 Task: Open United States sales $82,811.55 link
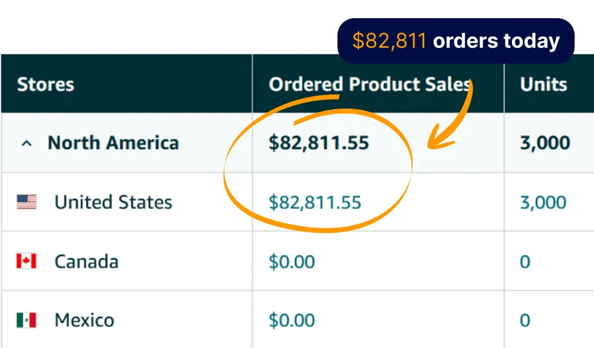[315, 202]
